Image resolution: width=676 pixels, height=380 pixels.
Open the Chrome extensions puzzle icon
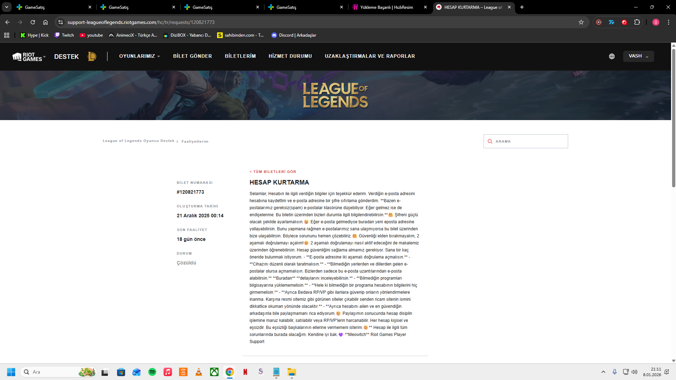(x=637, y=22)
